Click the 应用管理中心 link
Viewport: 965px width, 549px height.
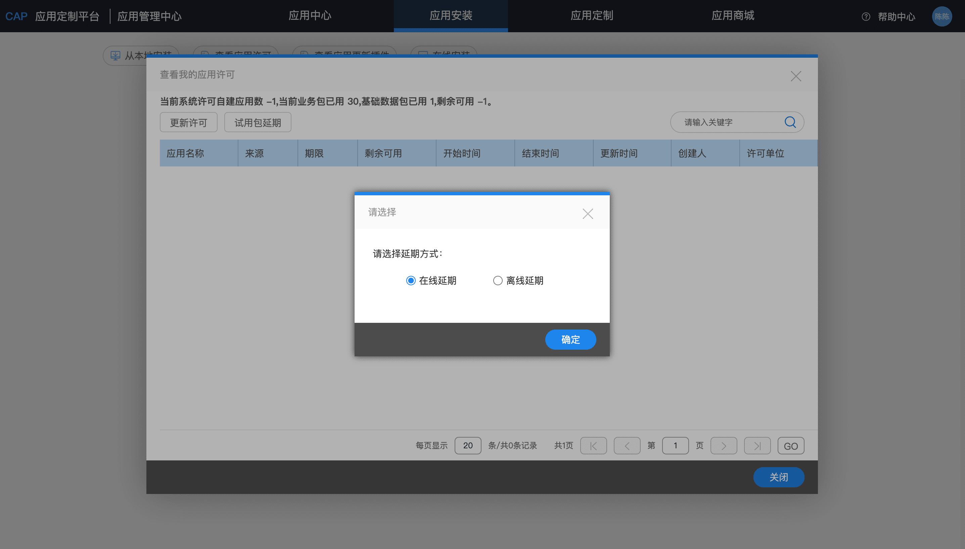click(149, 16)
